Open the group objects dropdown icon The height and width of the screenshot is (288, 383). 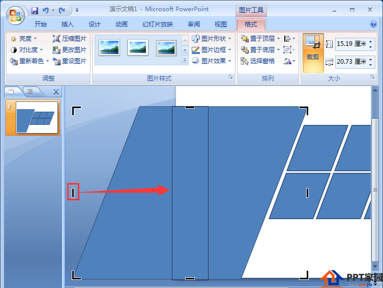pos(289,50)
